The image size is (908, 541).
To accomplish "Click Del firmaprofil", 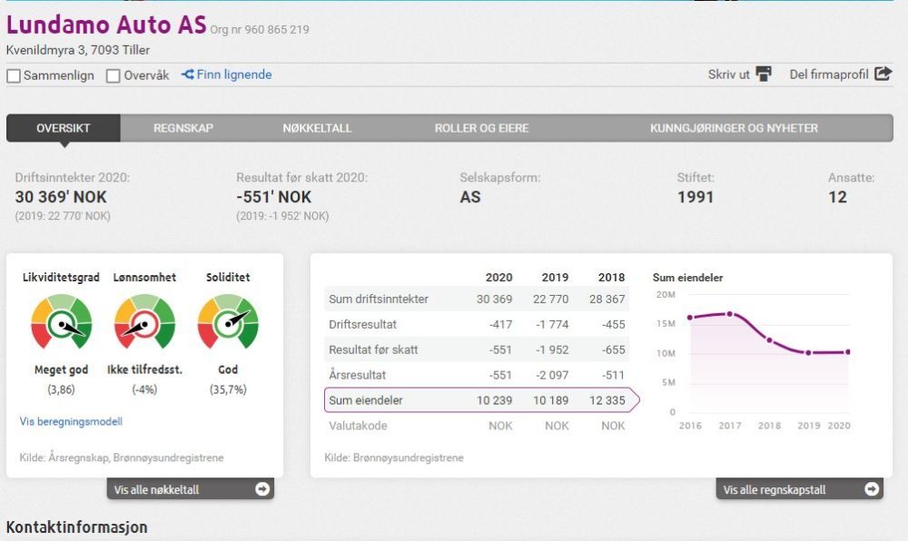I will point(829,74).
